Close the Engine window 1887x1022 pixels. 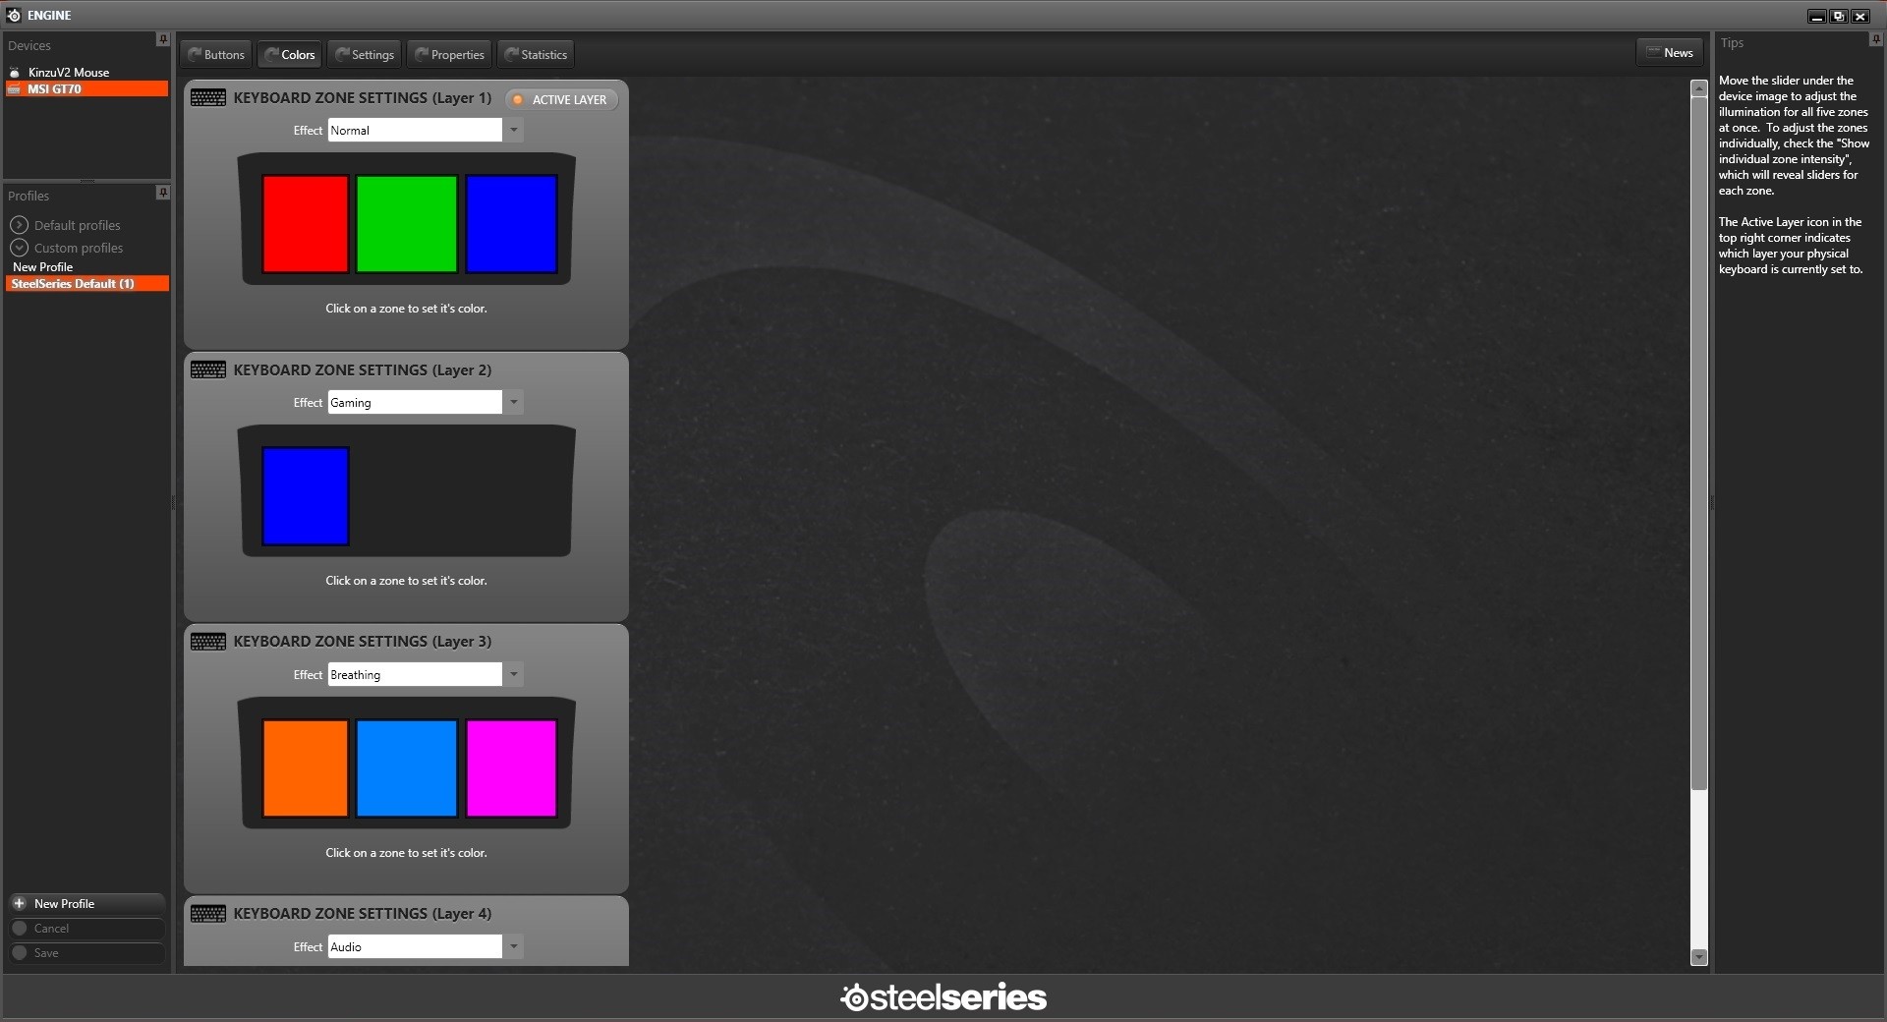click(1859, 16)
